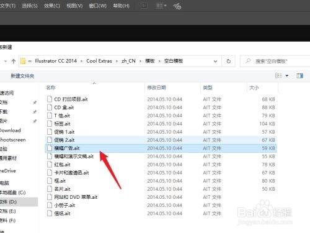
Task: Click the 空白模板 breadcrumb
Action: tap(174, 61)
